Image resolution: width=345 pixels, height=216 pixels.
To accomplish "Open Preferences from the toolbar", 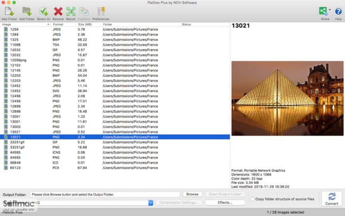I will 101,12.
